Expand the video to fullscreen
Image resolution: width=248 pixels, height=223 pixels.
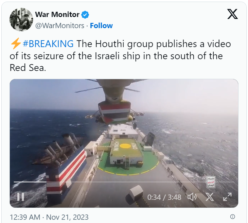[x=227, y=197]
